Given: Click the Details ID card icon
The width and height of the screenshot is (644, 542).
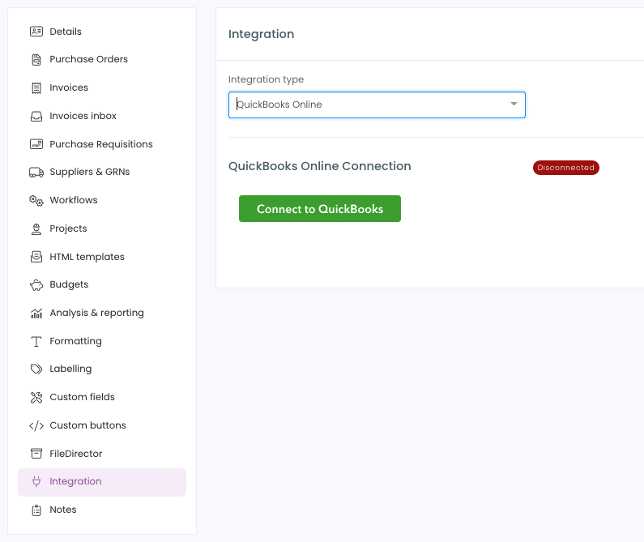Looking at the screenshot, I should click(36, 32).
